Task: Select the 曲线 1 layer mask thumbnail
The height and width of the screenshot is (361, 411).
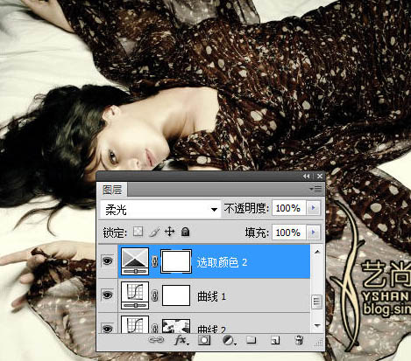Action: pyautogui.click(x=176, y=295)
